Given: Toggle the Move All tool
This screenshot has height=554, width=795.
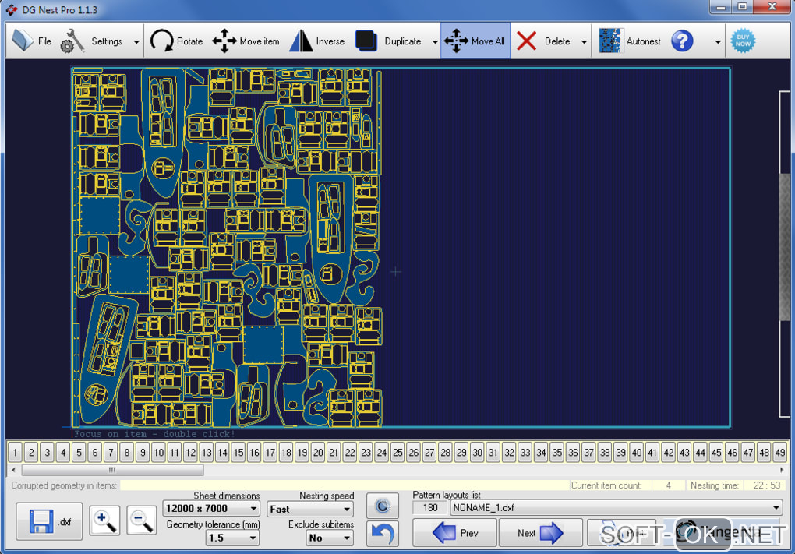Looking at the screenshot, I should 475,41.
